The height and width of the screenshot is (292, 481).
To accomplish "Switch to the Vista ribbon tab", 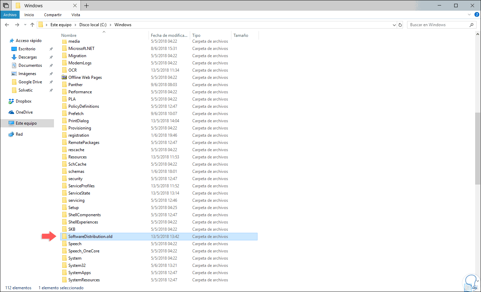I will pyautogui.click(x=76, y=15).
